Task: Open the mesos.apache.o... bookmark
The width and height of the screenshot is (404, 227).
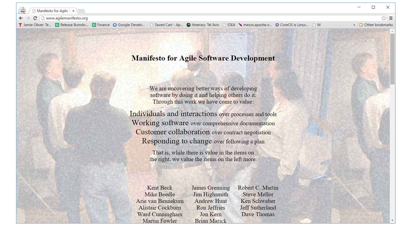Action: pos(255,25)
